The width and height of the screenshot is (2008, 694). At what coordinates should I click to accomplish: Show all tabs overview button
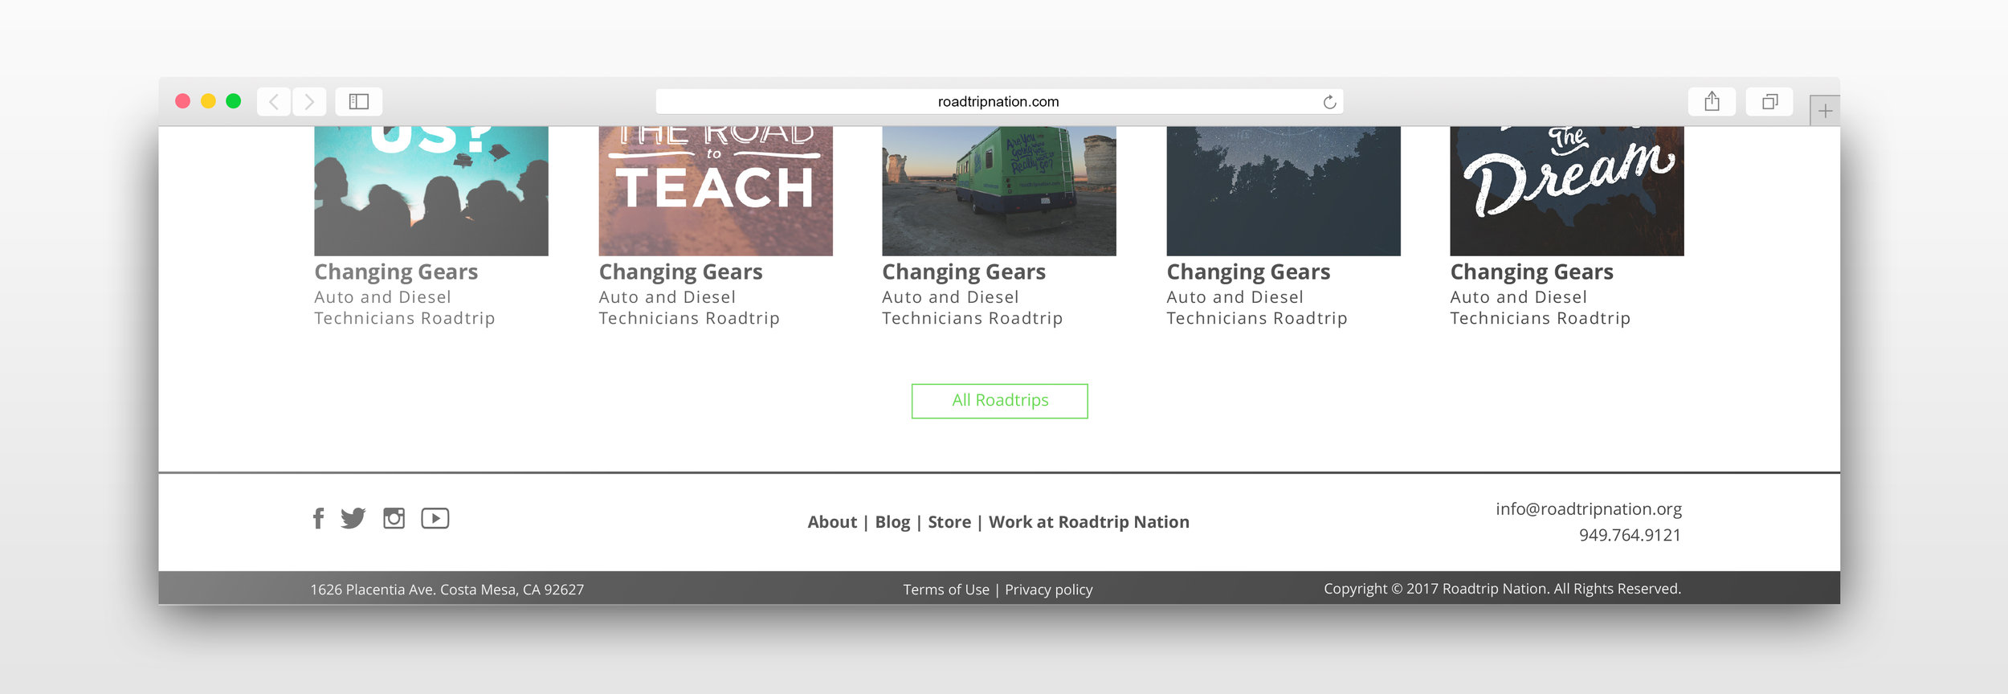click(x=1769, y=101)
